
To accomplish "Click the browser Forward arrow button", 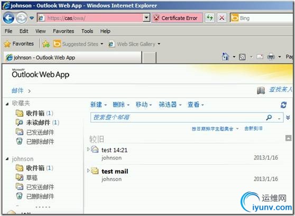I will coord(22,18).
